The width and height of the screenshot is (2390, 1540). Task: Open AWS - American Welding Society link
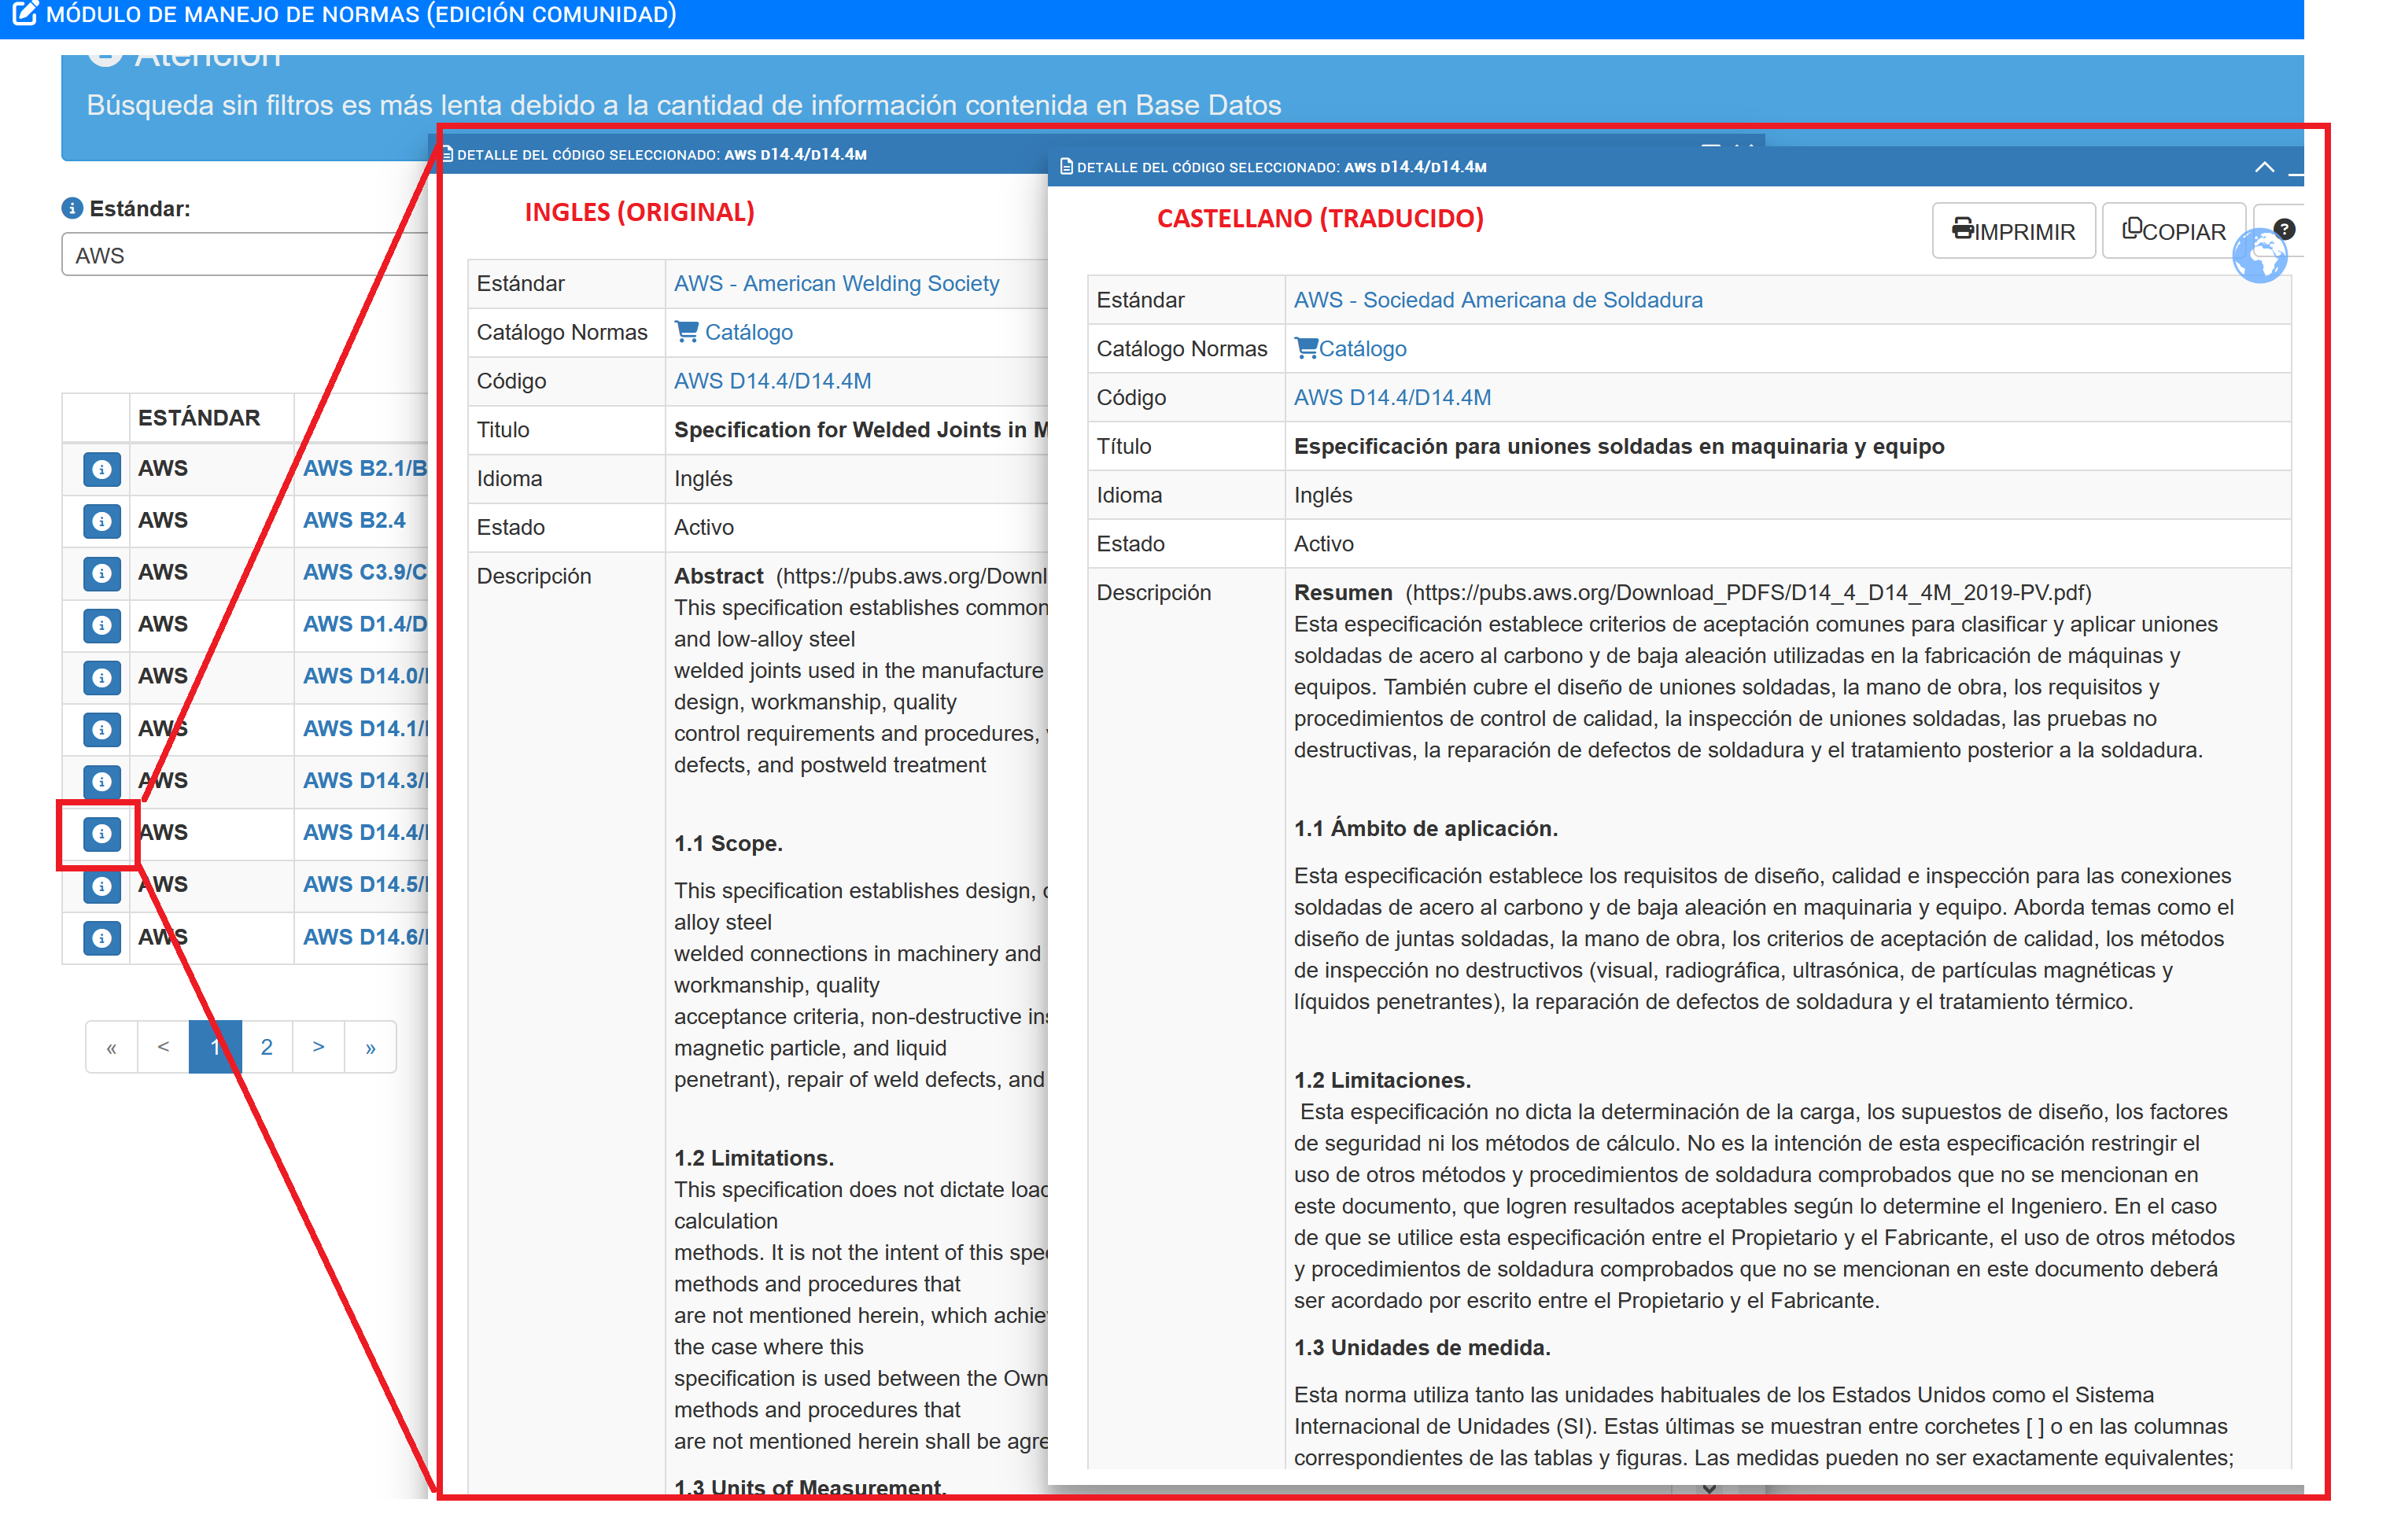click(x=836, y=283)
